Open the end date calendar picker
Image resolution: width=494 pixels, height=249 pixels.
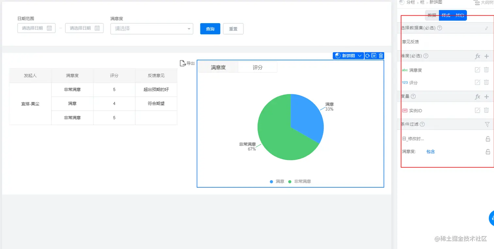(x=97, y=28)
